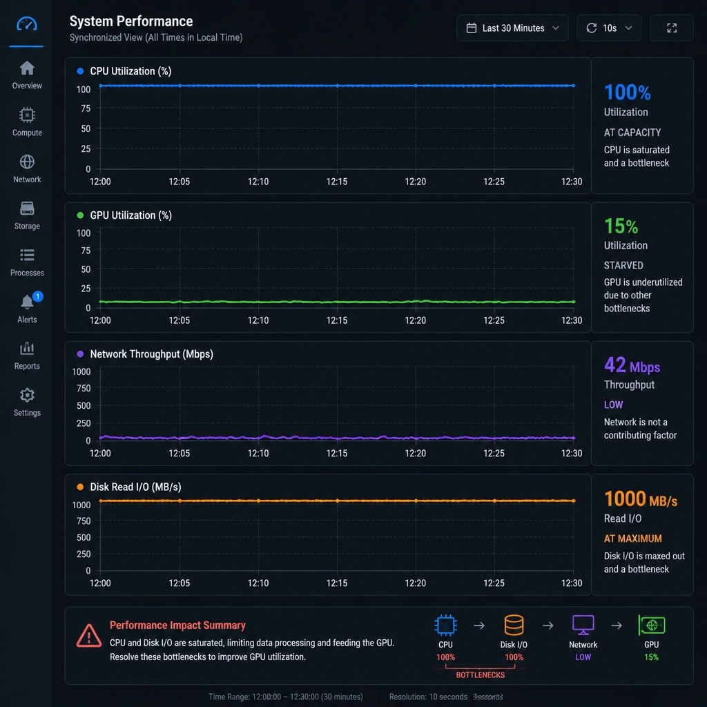The image size is (707, 707).
Task: Click the orange Disk Read legend dot
Action: (x=80, y=487)
